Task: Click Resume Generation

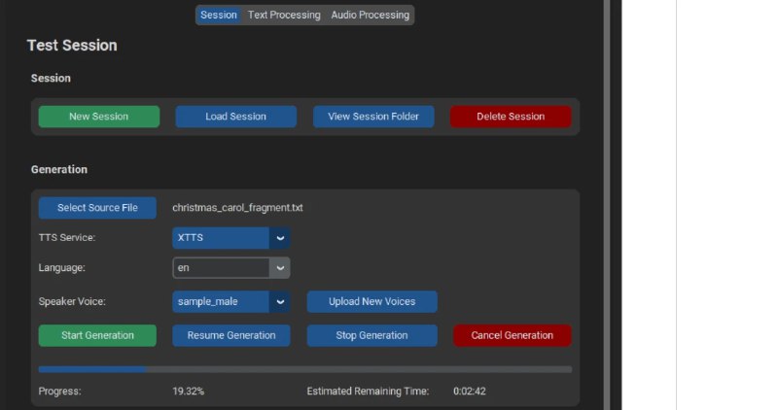Action: pos(231,335)
